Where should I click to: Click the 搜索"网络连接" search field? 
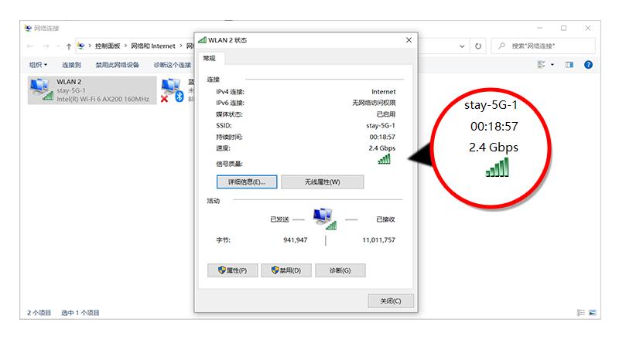(x=543, y=46)
